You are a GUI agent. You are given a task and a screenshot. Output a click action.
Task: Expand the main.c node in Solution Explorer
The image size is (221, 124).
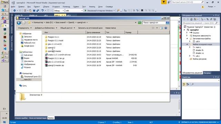[x=190, y=47]
